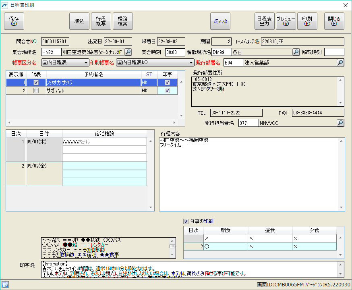Click the 経路検索 button
This screenshot has height=290, width=352.
click(x=123, y=21)
